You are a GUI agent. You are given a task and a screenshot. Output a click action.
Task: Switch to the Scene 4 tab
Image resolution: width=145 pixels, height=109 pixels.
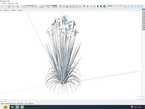(13, 10)
